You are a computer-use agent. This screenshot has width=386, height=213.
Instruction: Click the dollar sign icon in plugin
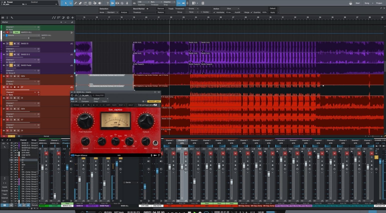tap(151, 155)
